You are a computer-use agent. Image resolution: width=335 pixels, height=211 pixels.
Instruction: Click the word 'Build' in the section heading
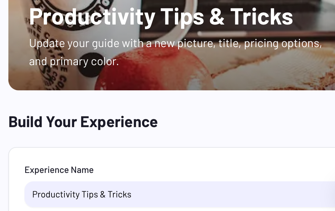(x=26, y=122)
